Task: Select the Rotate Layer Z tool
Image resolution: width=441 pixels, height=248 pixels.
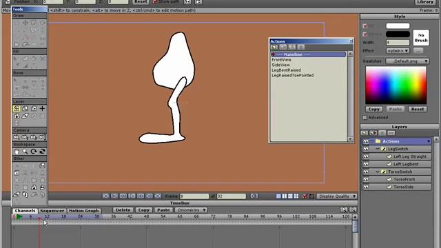Action: point(34,109)
